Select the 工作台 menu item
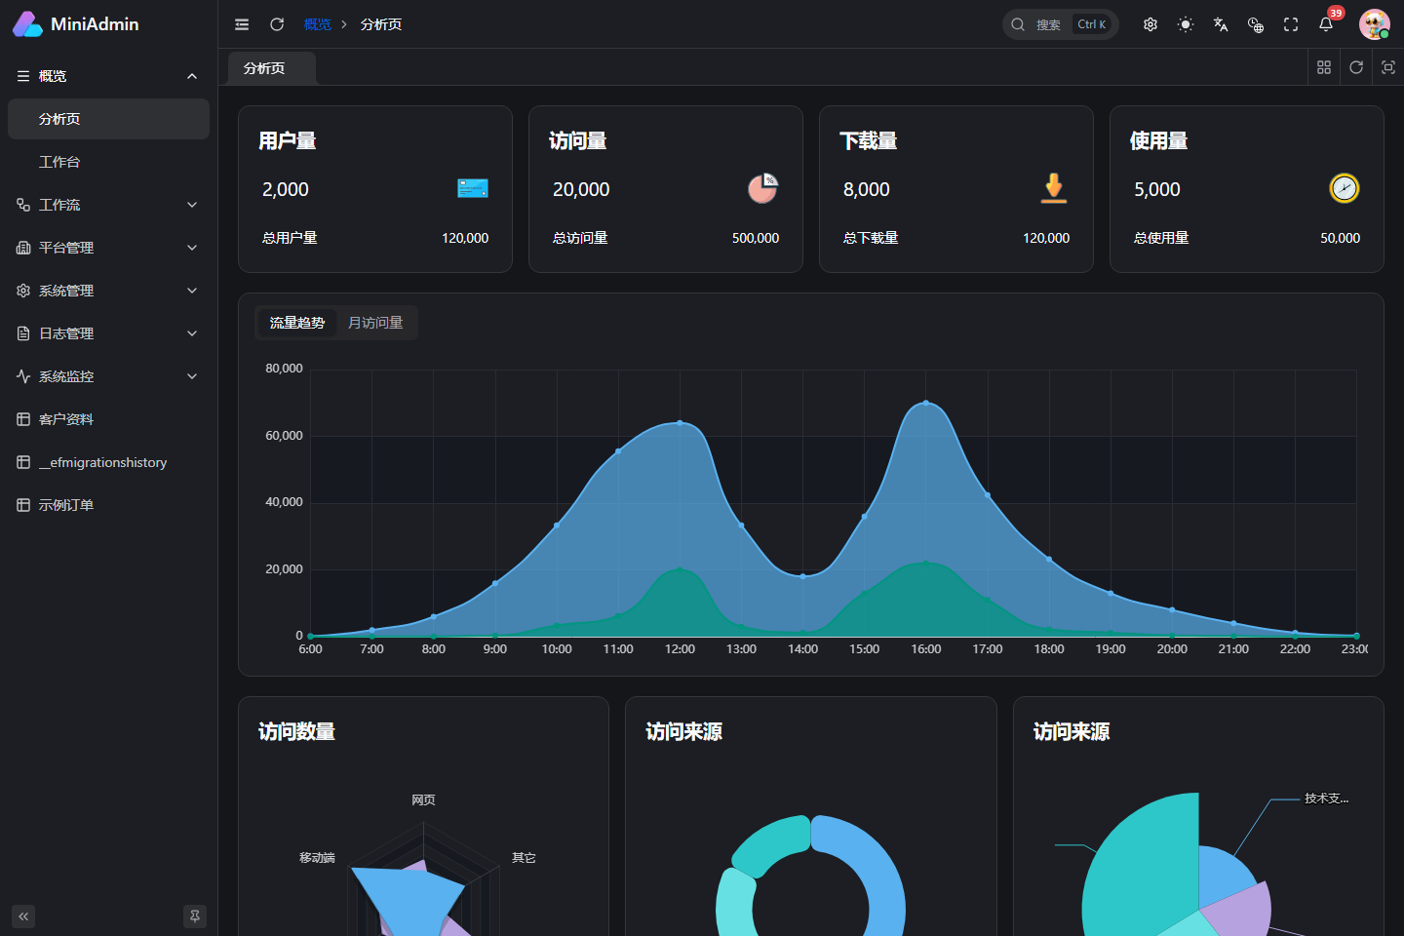Viewport: 1404px width, 936px height. (108, 162)
